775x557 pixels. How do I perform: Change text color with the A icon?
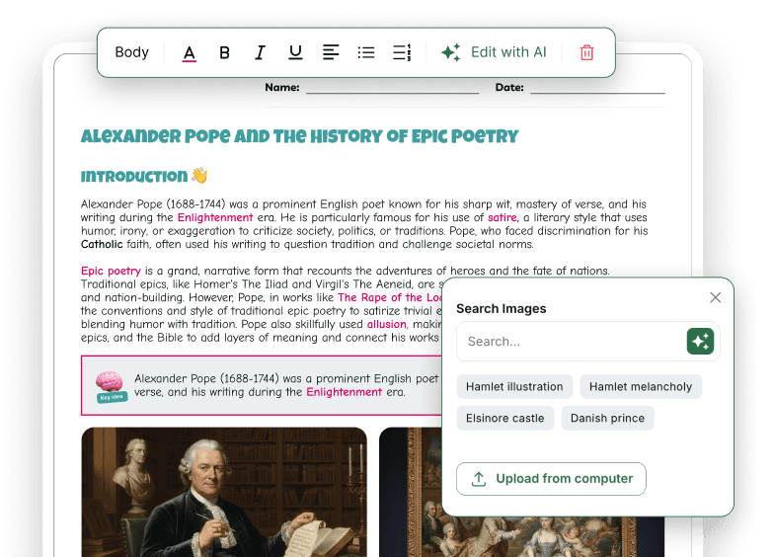pyautogui.click(x=190, y=52)
